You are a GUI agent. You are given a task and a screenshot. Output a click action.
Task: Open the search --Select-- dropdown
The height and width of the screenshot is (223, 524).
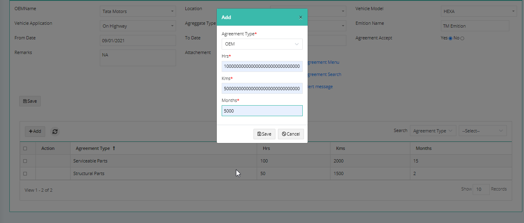[x=483, y=131]
